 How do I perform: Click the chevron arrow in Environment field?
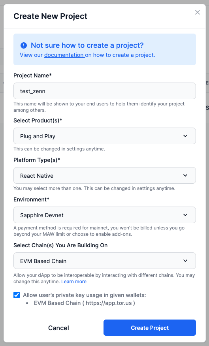pyautogui.click(x=185, y=215)
